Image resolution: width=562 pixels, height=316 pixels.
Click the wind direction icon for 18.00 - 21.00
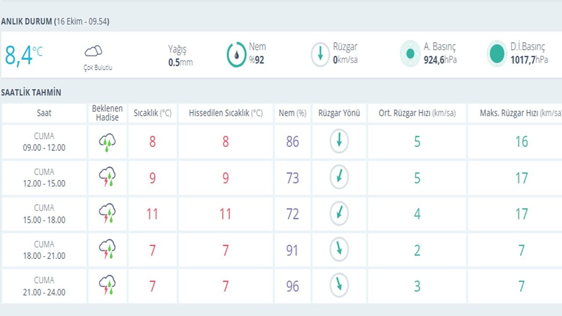(339, 250)
